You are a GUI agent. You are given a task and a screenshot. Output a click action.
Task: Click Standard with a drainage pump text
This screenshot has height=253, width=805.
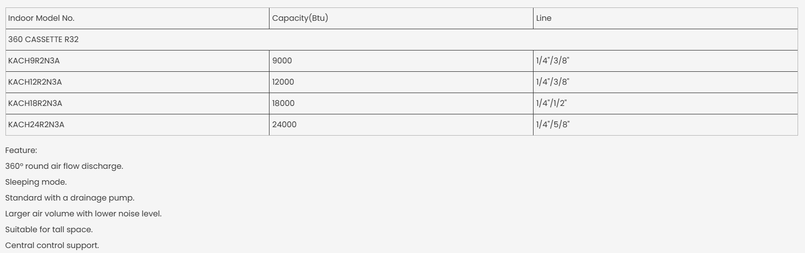70,198
